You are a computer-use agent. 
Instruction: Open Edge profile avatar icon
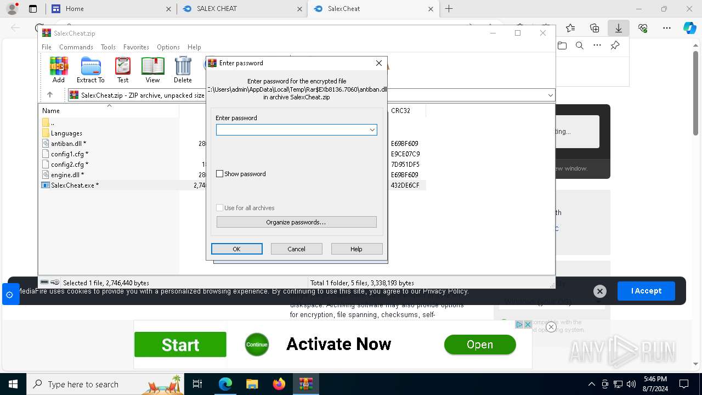[12, 9]
